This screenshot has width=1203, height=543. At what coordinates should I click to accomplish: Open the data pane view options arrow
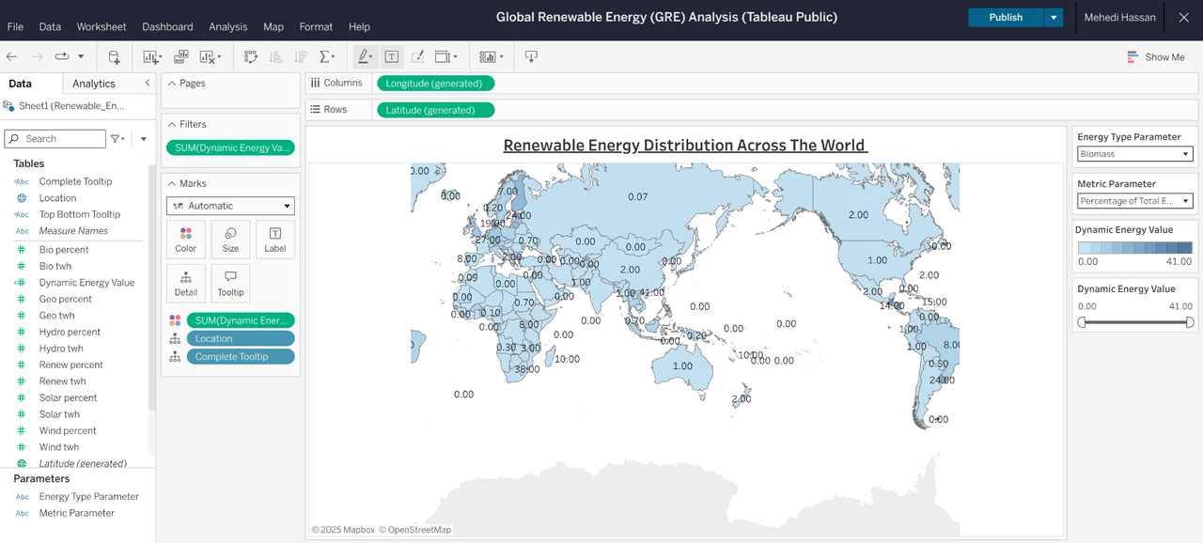pos(144,139)
